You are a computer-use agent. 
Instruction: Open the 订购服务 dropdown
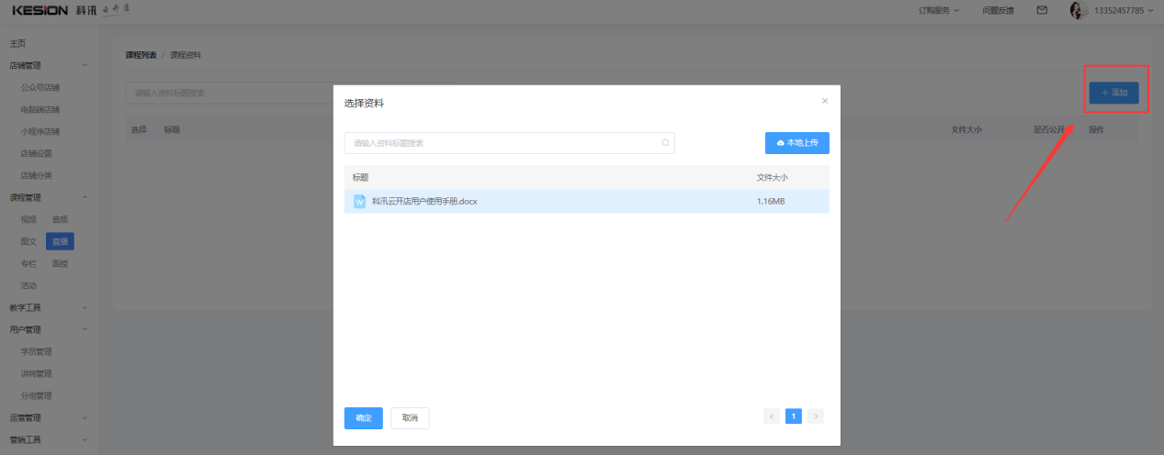click(x=939, y=11)
